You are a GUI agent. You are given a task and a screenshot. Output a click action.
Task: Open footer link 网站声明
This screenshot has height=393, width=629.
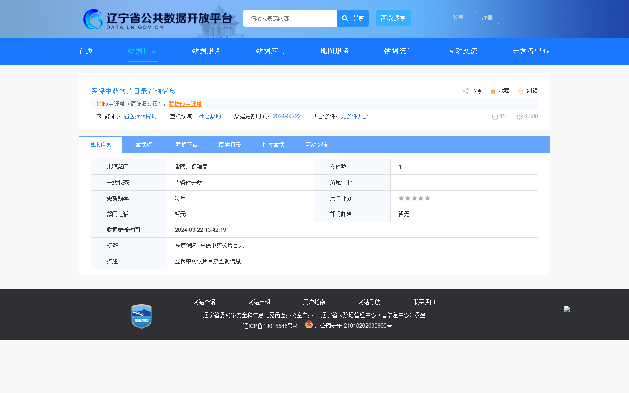259,302
